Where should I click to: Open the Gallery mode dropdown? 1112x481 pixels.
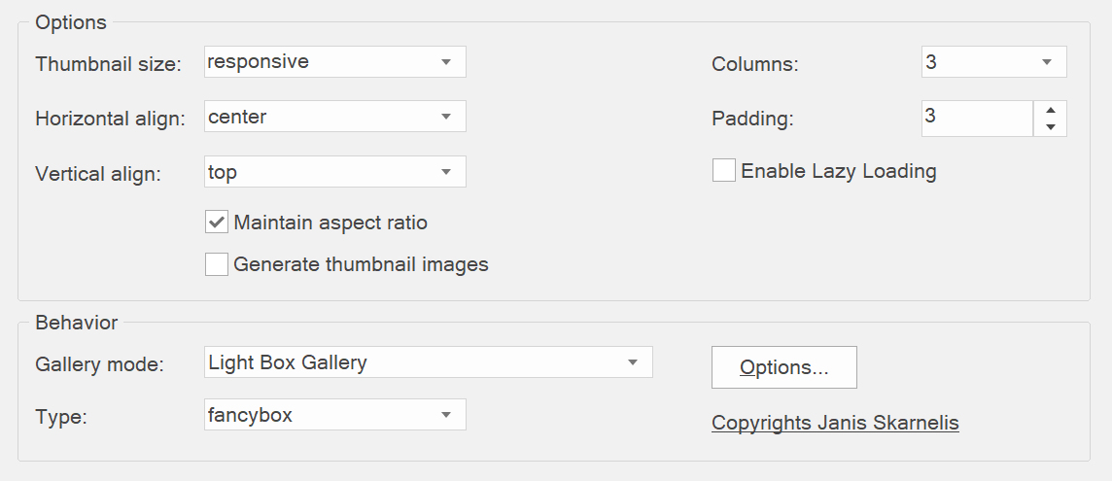pos(428,361)
